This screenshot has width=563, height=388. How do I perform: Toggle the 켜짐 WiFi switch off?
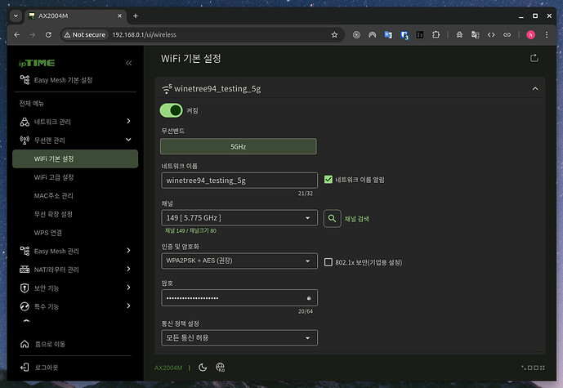[x=171, y=110]
